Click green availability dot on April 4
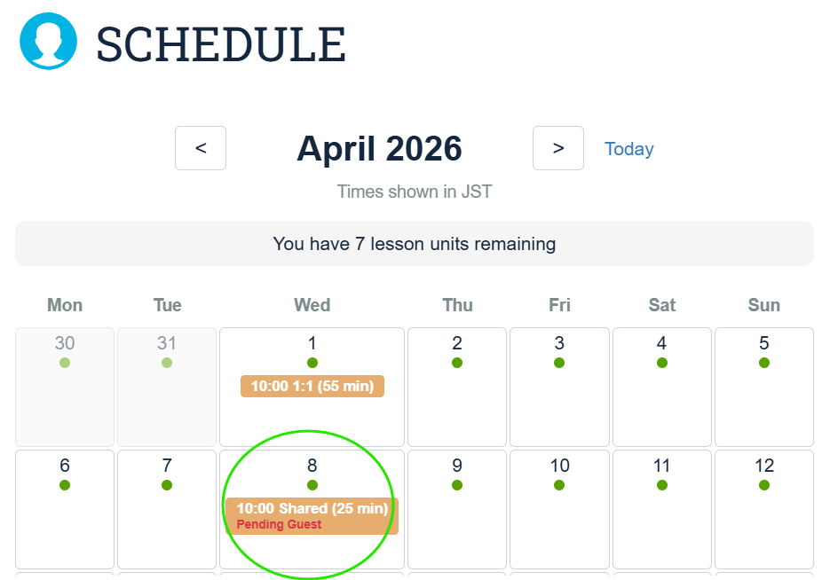 [662, 363]
